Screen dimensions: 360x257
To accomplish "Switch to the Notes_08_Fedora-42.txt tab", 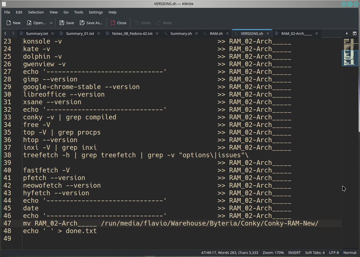I will click(x=132, y=33).
